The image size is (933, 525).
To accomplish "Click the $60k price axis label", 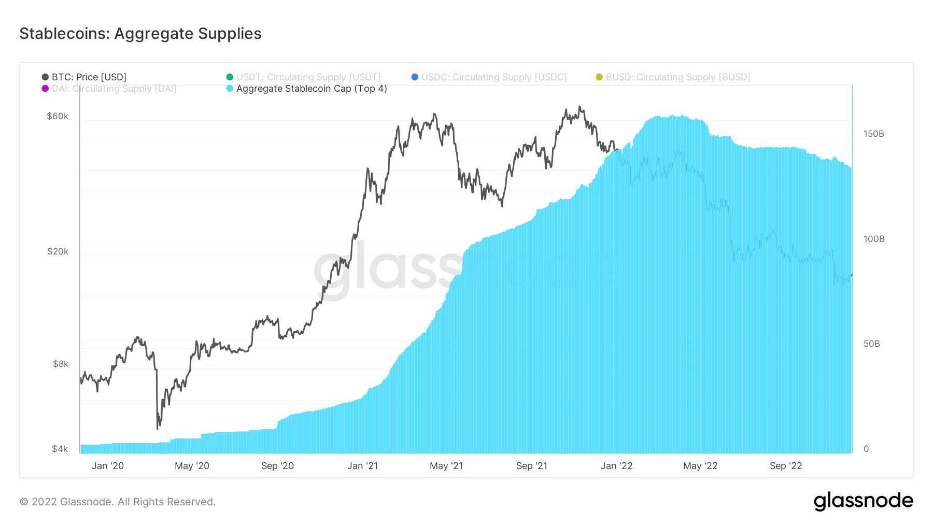I will 58,116.
